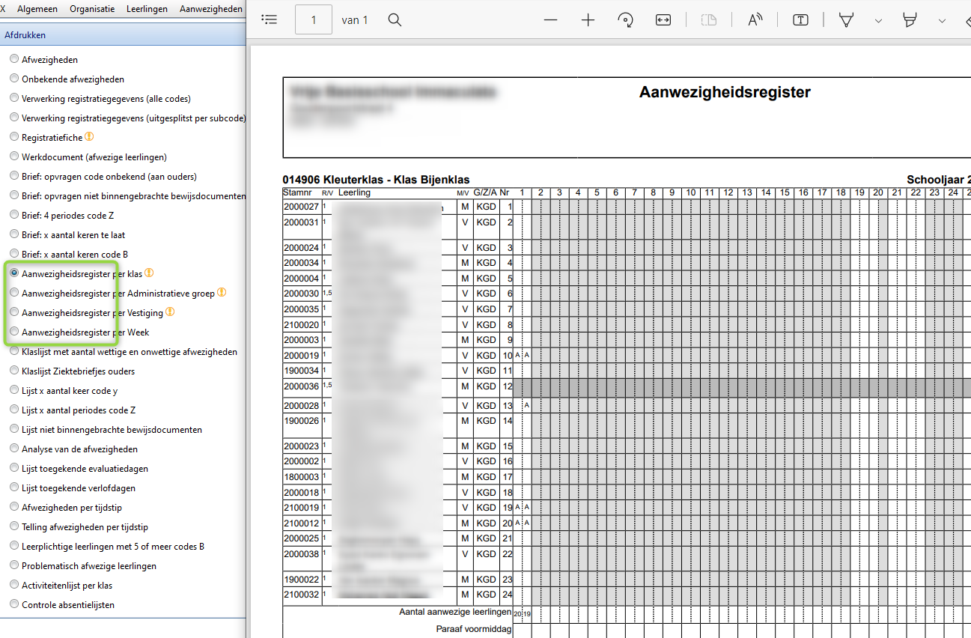Select the add text tool
Screen dimensions: 971x638
click(800, 20)
